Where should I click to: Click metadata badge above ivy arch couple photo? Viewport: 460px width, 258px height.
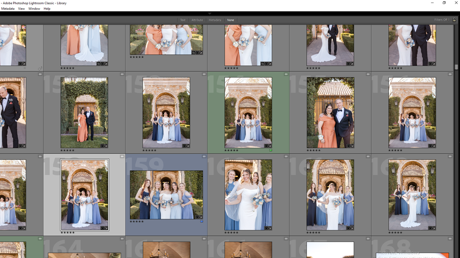[x=122, y=74]
